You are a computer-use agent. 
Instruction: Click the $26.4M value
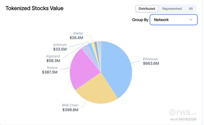76,38
